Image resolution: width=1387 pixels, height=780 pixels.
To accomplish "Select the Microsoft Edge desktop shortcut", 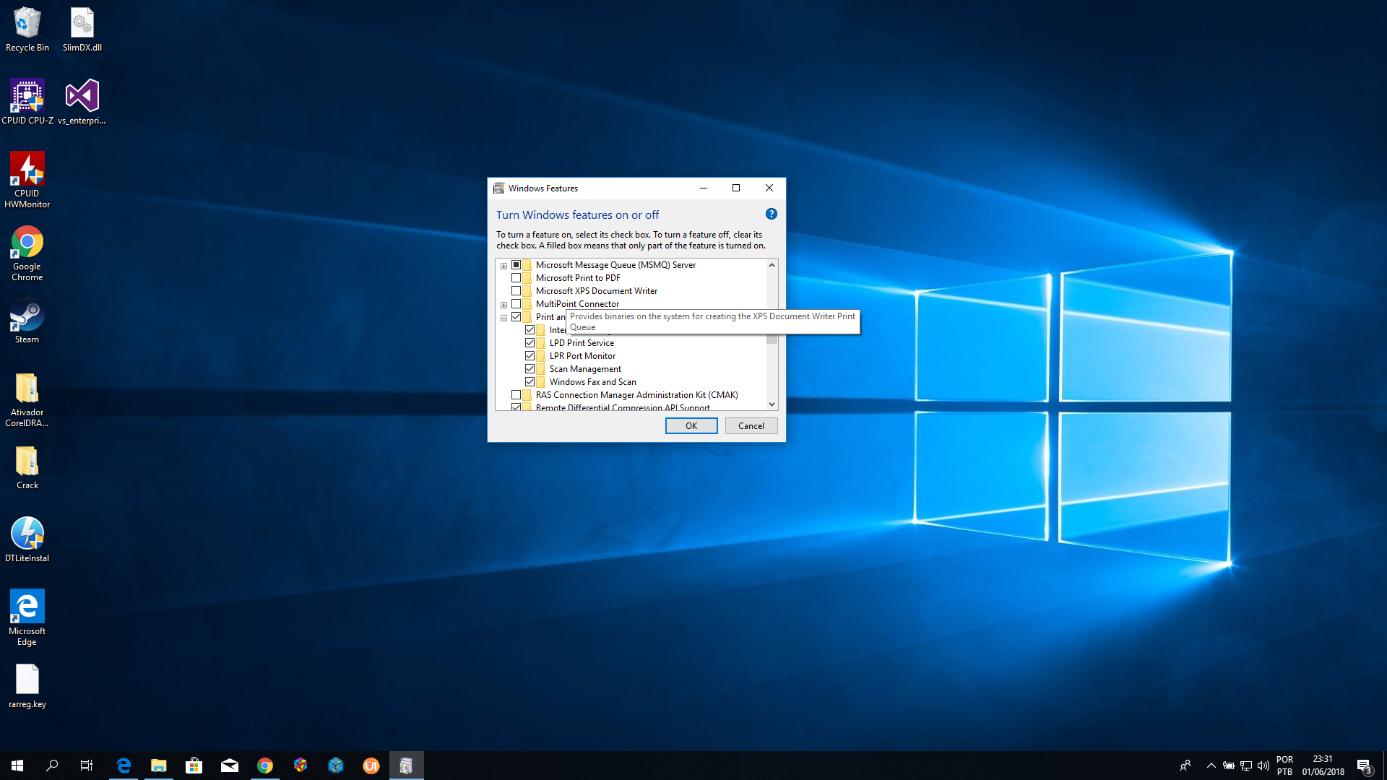I will [27, 617].
